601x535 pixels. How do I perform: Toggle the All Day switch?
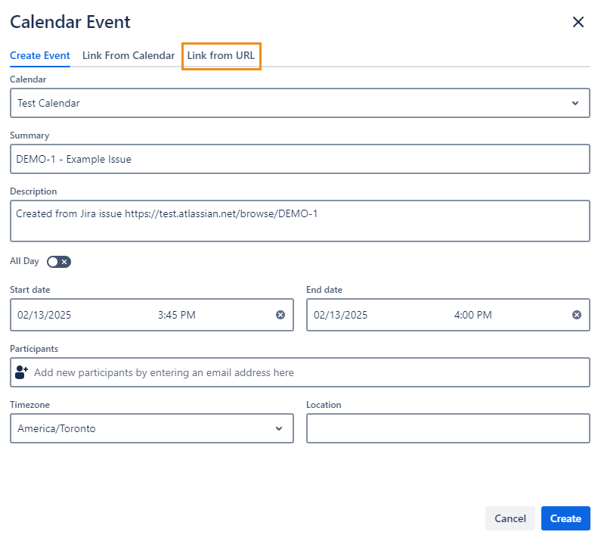coord(58,262)
